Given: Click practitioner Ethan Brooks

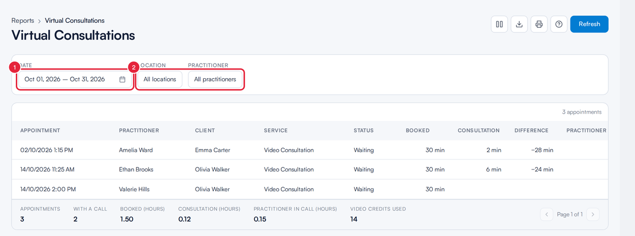Looking at the screenshot, I should (136, 170).
